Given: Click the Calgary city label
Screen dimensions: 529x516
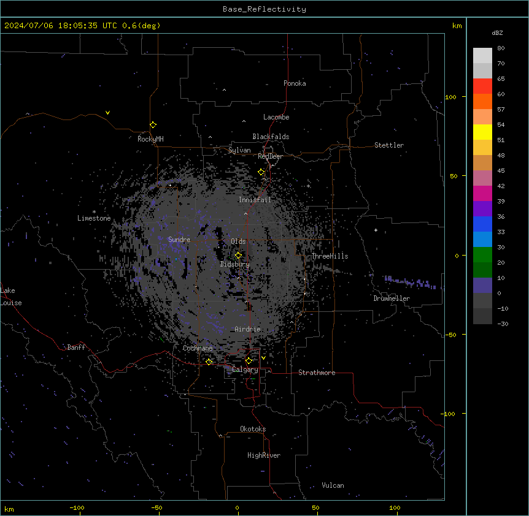Looking at the screenshot, I should point(245,370).
